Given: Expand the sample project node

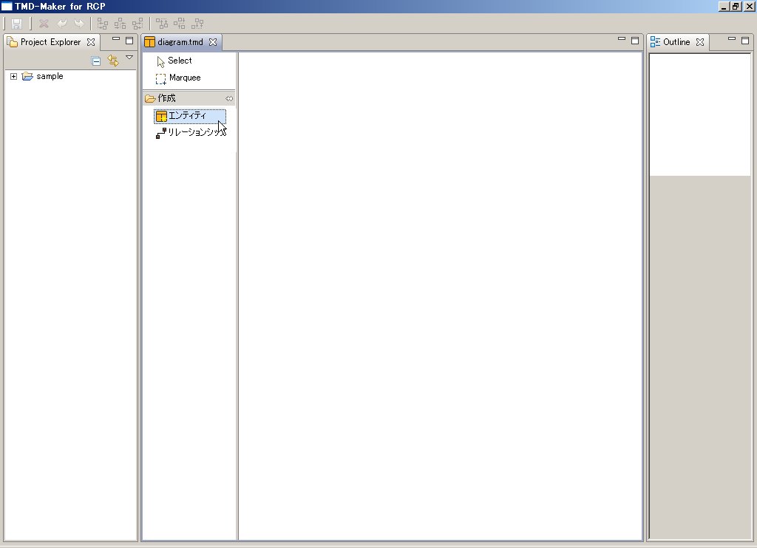Looking at the screenshot, I should (x=13, y=76).
